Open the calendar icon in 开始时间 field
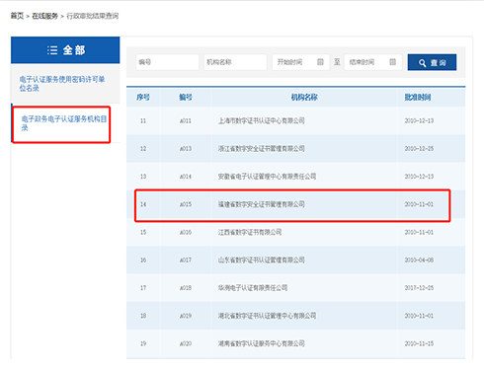This screenshot has width=484, height=369. pos(320,62)
